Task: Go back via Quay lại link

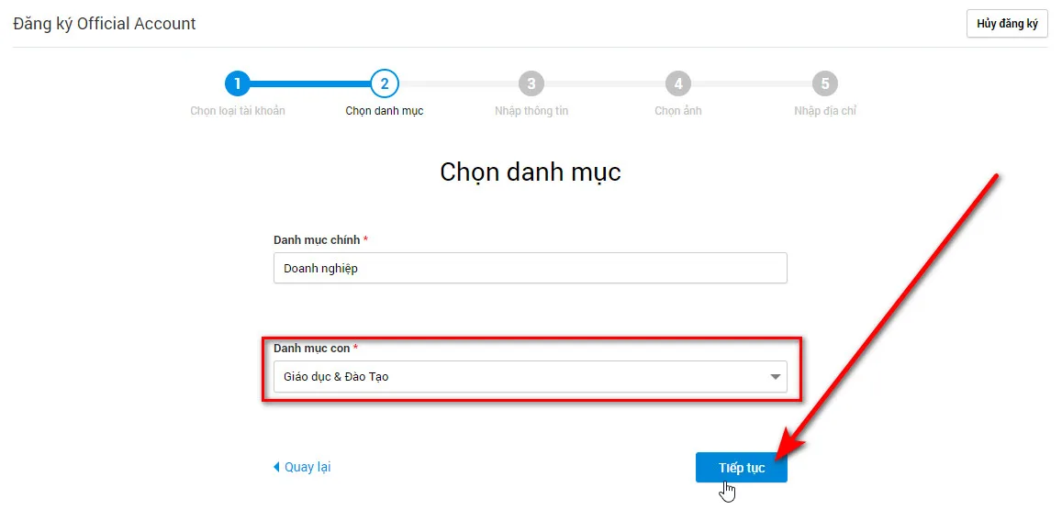Action: coord(302,467)
